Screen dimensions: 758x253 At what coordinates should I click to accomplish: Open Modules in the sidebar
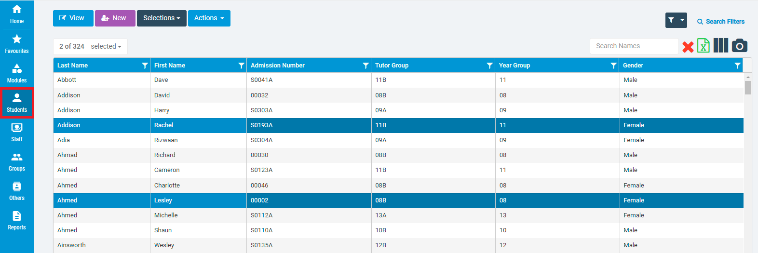pyautogui.click(x=17, y=73)
